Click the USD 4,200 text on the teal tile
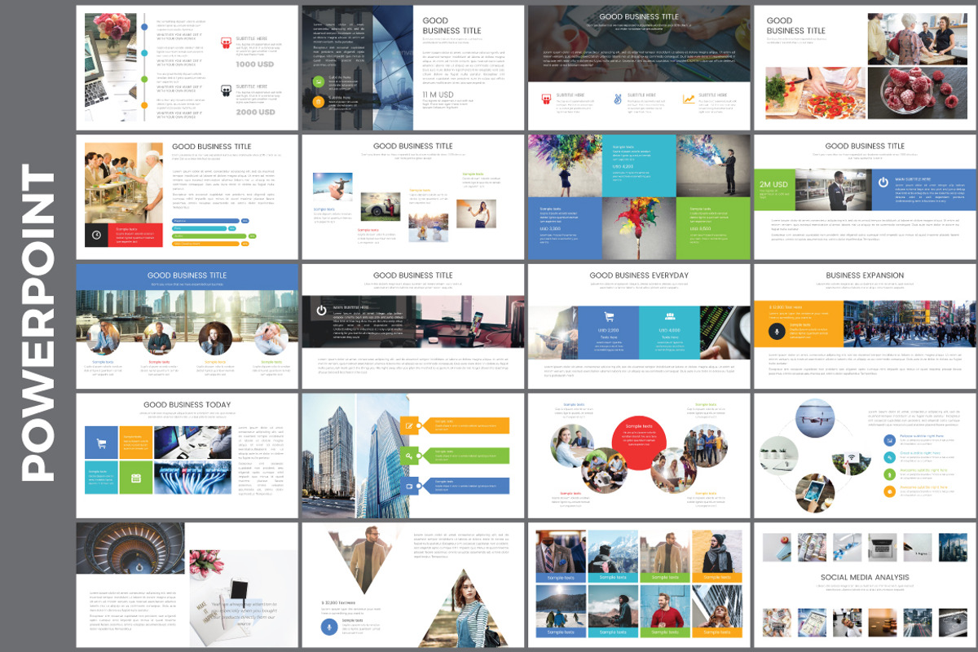This screenshot has width=978, height=652. (x=622, y=167)
